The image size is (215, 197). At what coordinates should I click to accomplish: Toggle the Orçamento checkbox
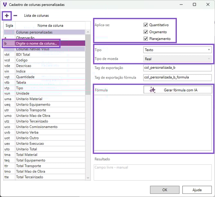click(146, 32)
